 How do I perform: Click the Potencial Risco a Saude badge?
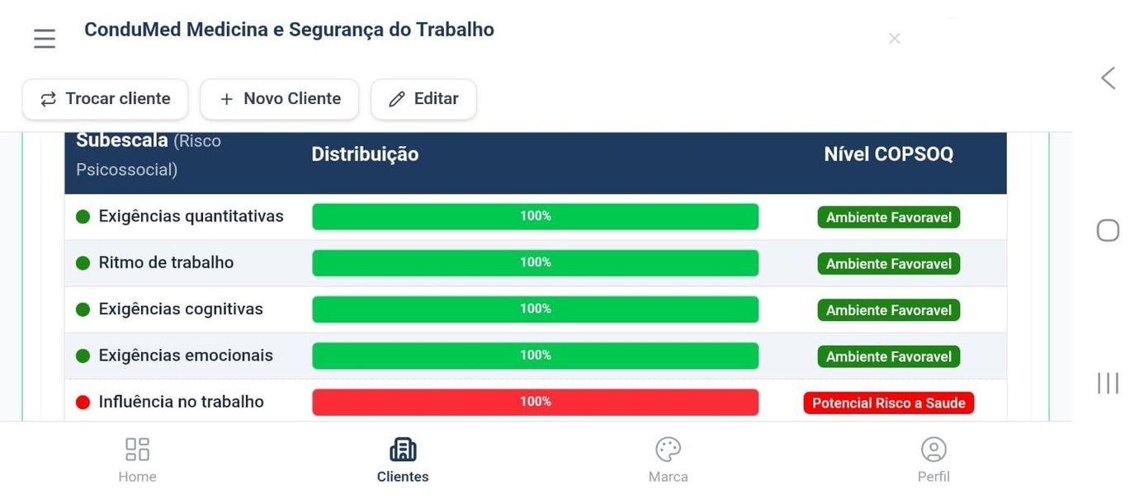(x=889, y=403)
